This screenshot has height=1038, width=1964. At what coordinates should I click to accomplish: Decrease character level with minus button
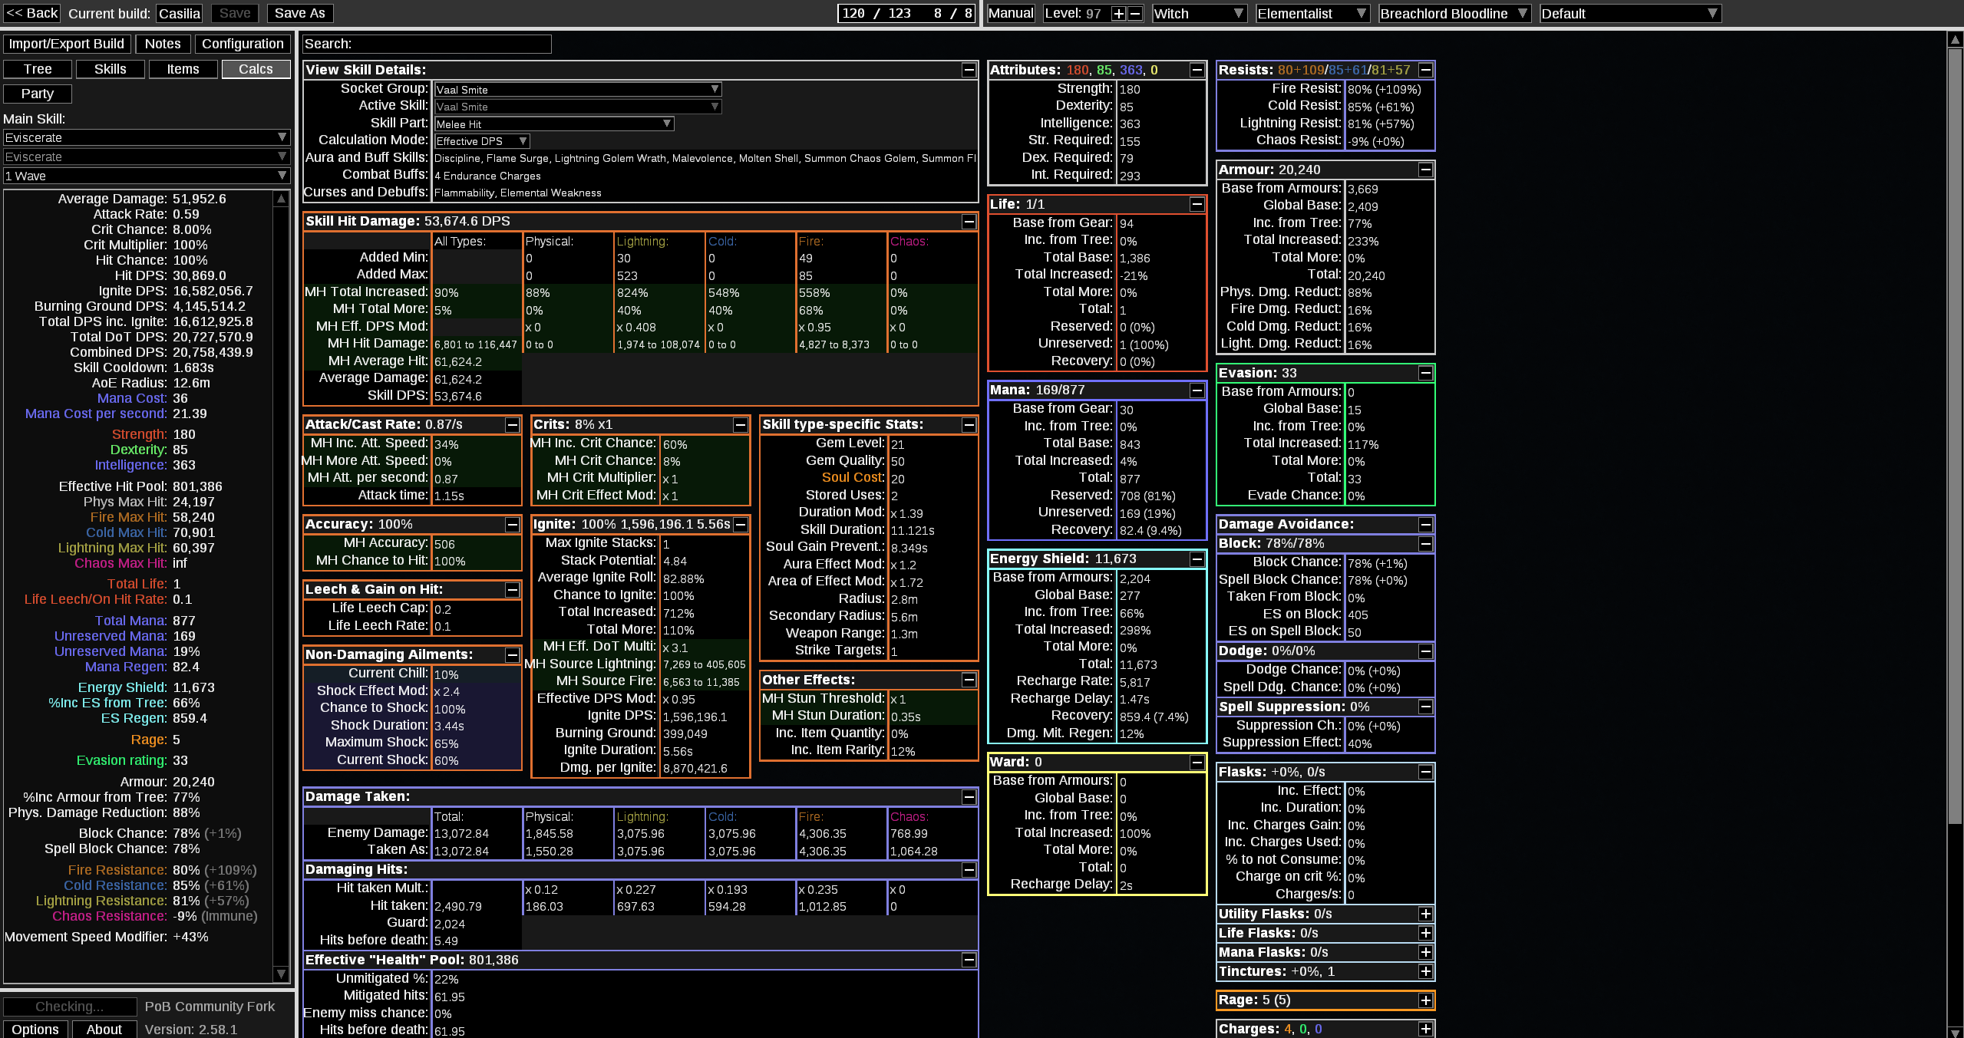click(1135, 13)
